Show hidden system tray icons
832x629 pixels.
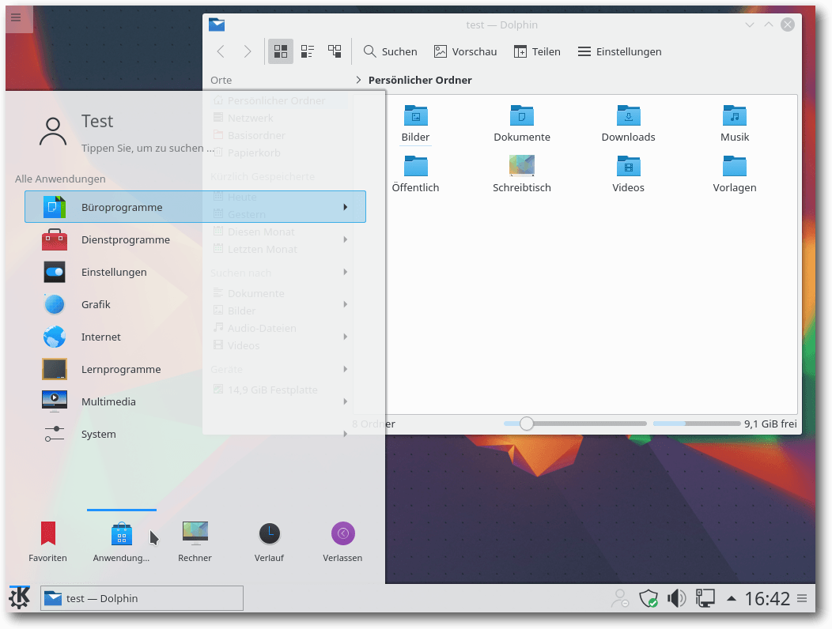pyautogui.click(x=732, y=599)
